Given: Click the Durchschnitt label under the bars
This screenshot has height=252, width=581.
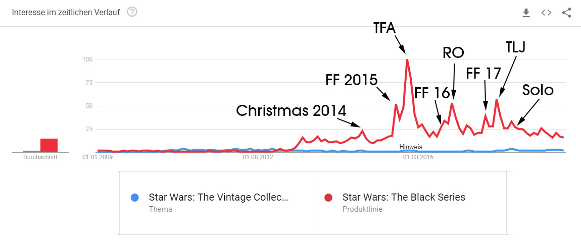Looking at the screenshot, I should click(x=40, y=157).
